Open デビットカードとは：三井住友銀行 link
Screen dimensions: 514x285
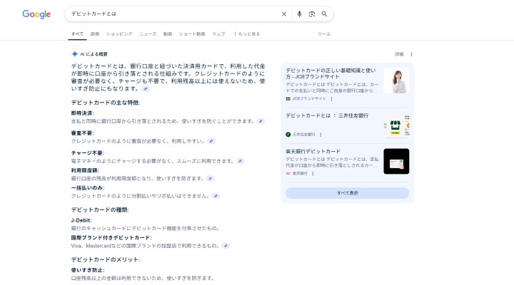(327, 115)
